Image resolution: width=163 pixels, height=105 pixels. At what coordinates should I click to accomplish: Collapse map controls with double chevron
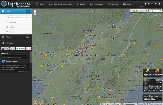pos(128,11)
